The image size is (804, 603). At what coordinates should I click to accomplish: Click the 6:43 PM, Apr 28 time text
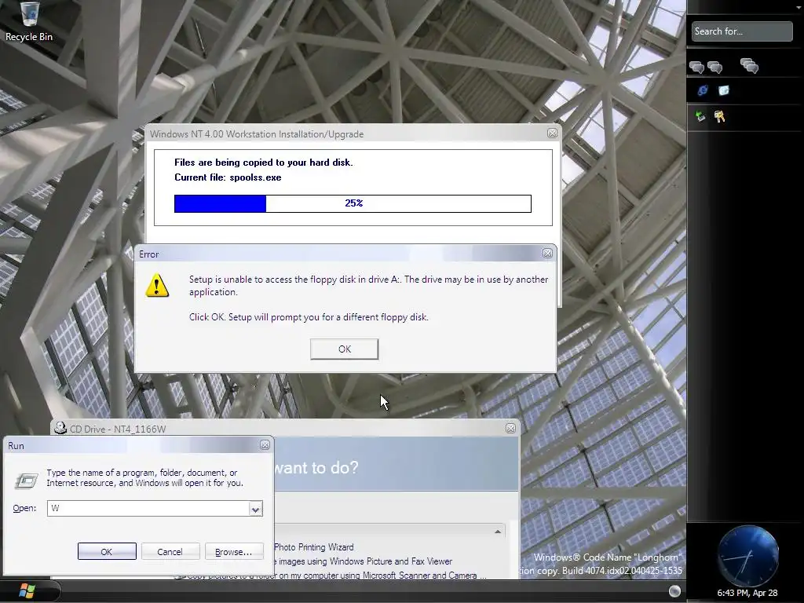point(747,593)
